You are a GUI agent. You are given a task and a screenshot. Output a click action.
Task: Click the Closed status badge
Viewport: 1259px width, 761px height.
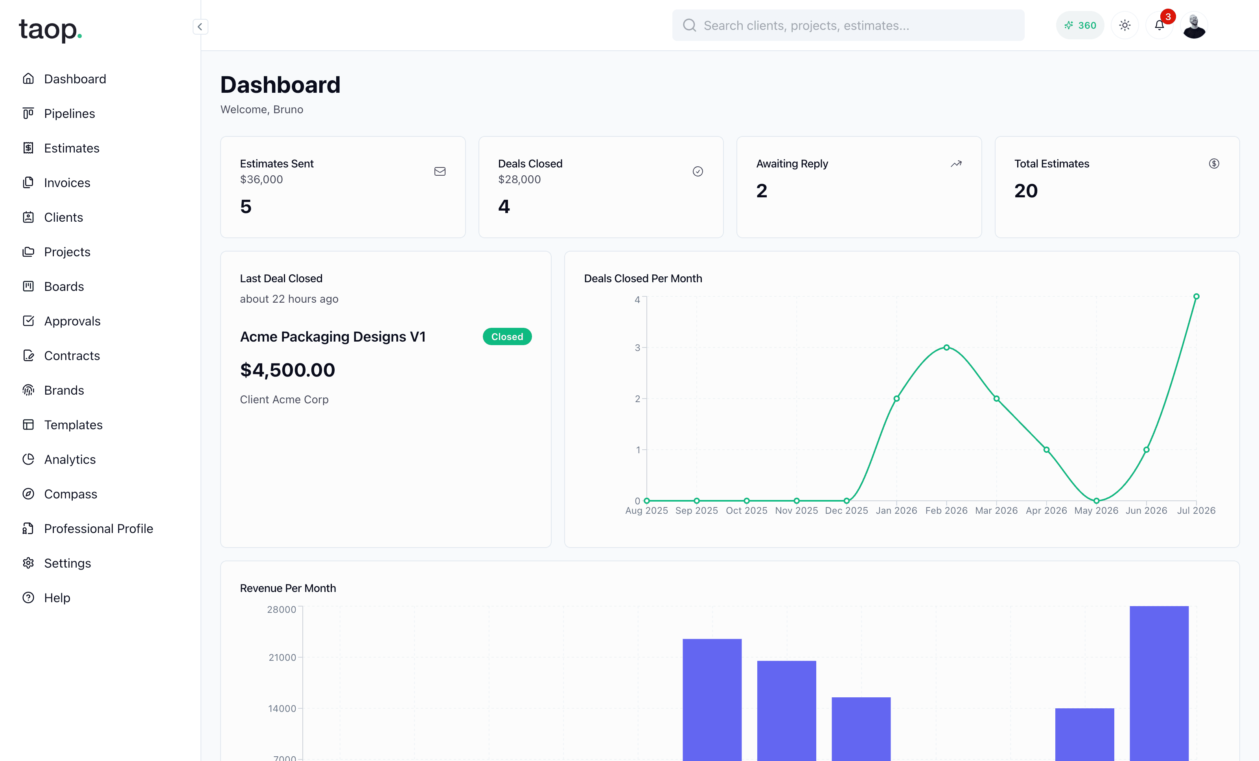507,336
